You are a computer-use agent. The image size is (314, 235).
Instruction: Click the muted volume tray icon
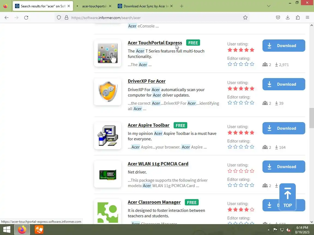288,230
